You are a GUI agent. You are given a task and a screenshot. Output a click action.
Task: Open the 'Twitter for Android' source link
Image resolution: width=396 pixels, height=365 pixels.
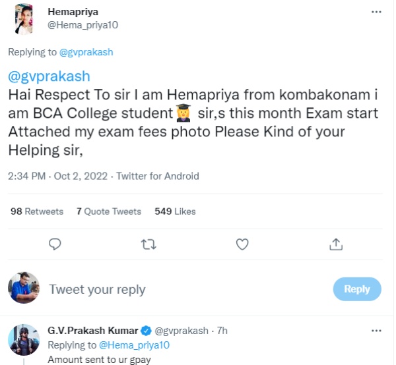pos(157,177)
